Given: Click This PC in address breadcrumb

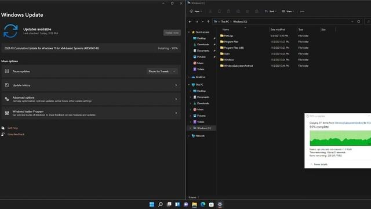Looking at the screenshot, I should click(x=225, y=21).
